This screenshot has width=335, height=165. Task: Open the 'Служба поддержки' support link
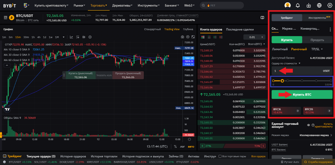(x=319, y=162)
